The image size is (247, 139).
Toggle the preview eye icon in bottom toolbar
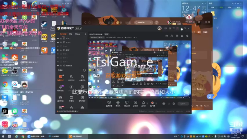169,103
